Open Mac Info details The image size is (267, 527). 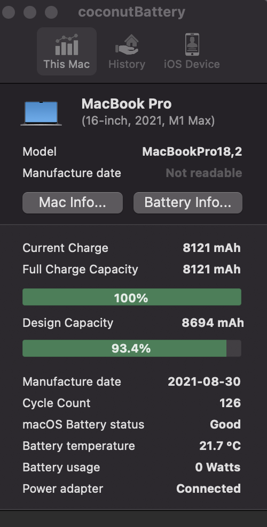pyautogui.click(x=73, y=203)
